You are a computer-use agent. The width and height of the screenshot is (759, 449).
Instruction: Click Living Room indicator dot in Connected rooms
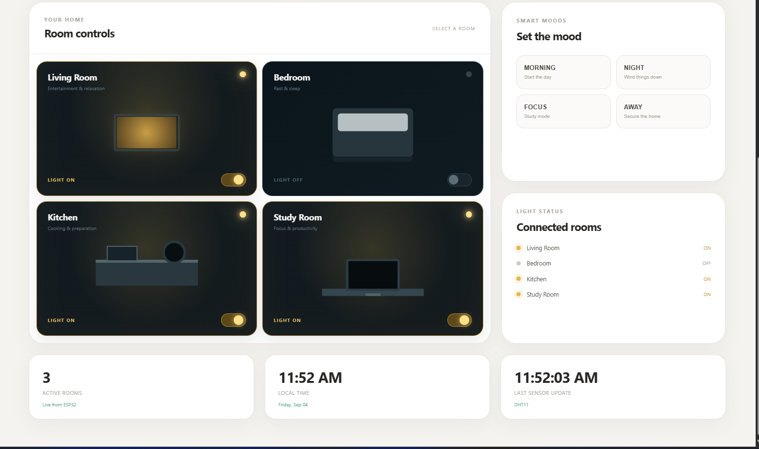(518, 248)
